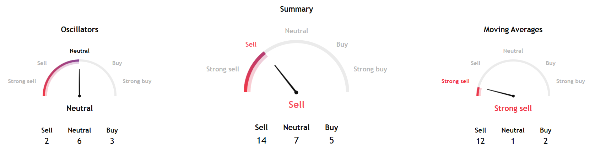Select Strong sell label on Oscillators gauge
The height and width of the screenshot is (152, 595).
pos(22,81)
